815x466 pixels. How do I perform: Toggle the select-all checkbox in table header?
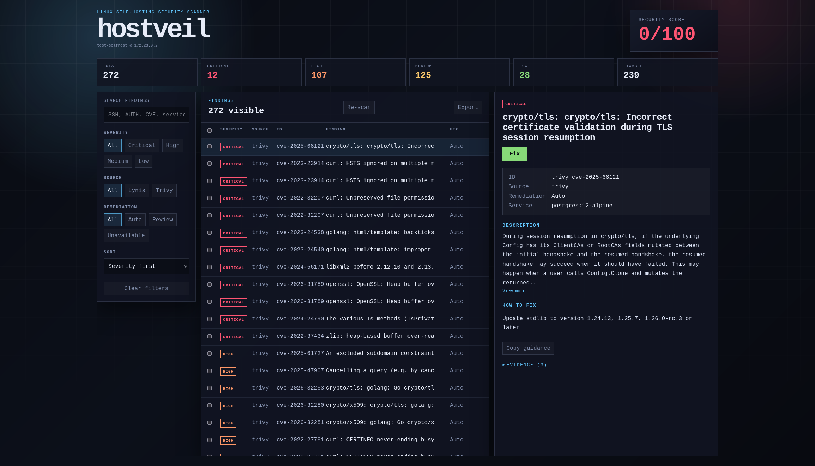click(x=210, y=130)
